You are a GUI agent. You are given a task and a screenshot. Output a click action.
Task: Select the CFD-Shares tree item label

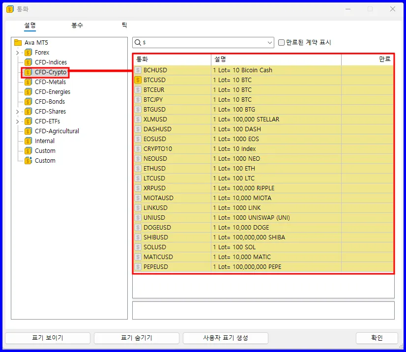pos(51,112)
